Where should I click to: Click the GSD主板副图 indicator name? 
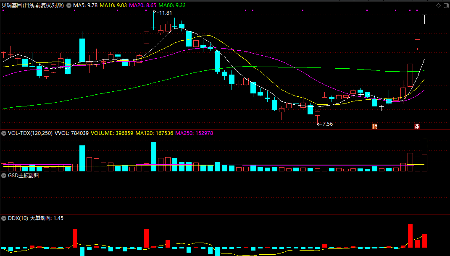pyautogui.click(x=24, y=176)
